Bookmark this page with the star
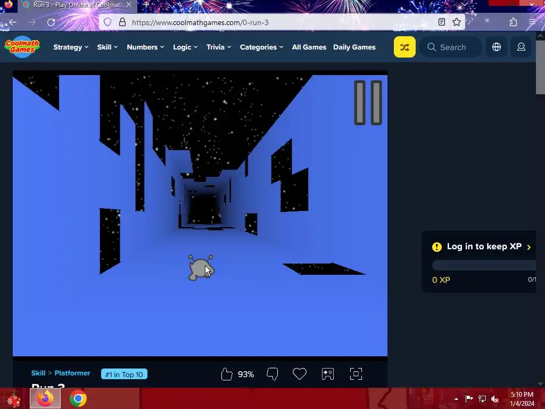Image resolution: width=545 pixels, height=409 pixels. pos(457,22)
